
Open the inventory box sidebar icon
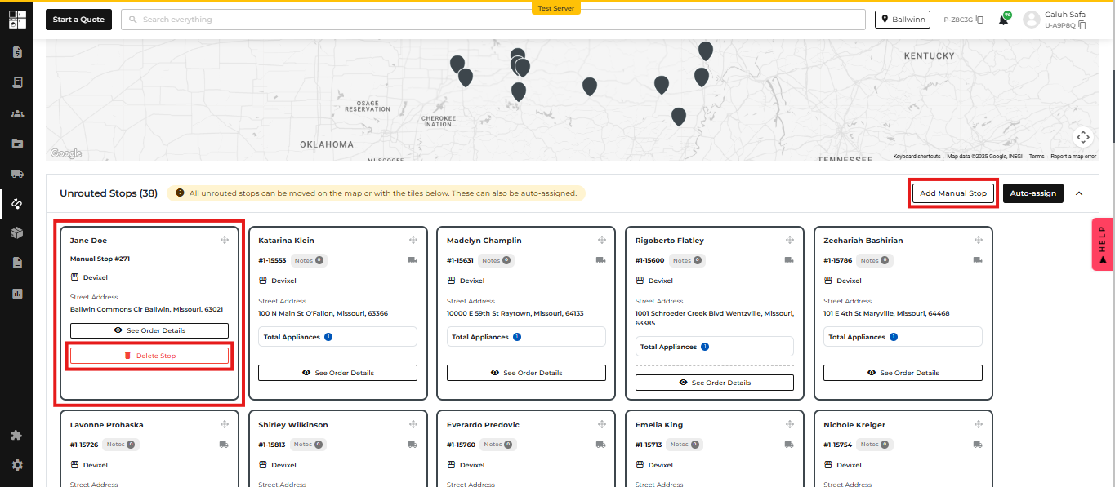(17, 233)
